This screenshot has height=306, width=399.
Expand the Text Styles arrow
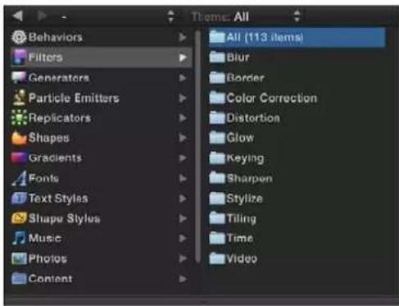(183, 199)
